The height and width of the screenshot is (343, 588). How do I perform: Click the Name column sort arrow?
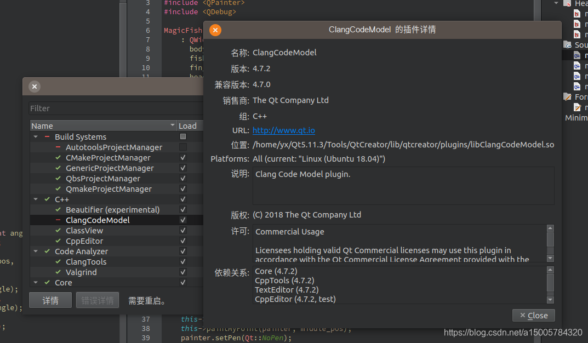point(172,126)
